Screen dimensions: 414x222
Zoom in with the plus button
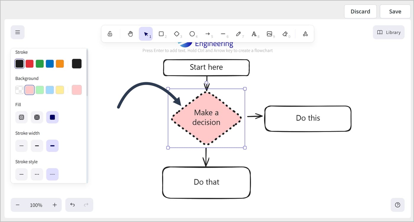[55, 205]
